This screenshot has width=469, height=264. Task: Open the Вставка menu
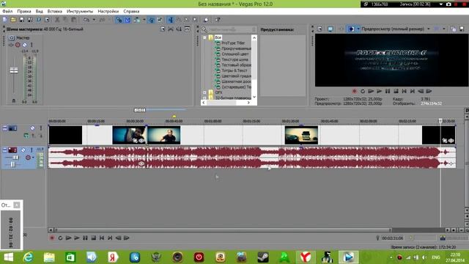(x=55, y=11)
